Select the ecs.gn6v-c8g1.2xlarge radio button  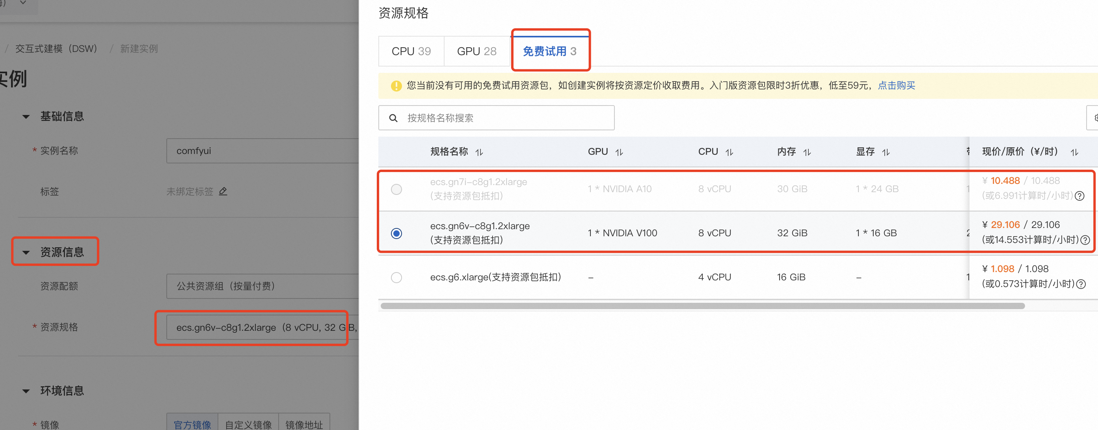[396, 233]
